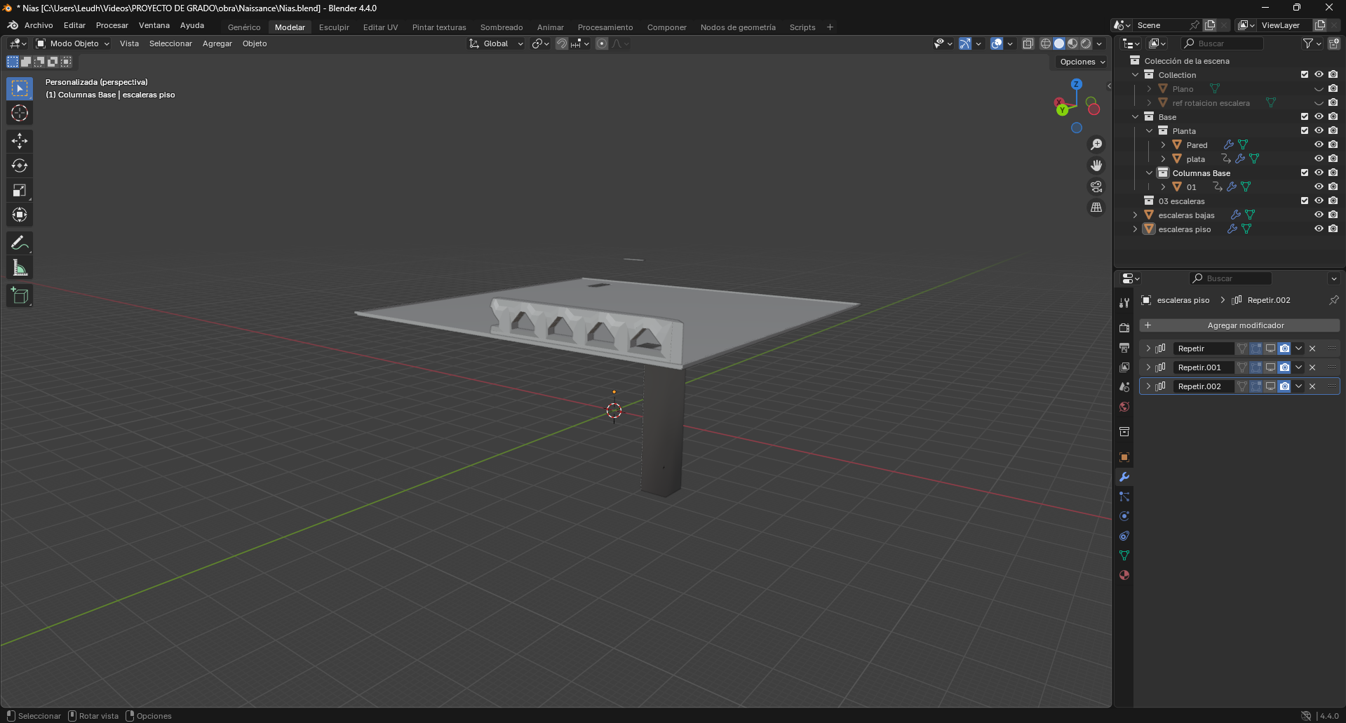Toggle camera view in viewport
The height and width of the screenshot is (723, 1346).
click(1096, 187)
